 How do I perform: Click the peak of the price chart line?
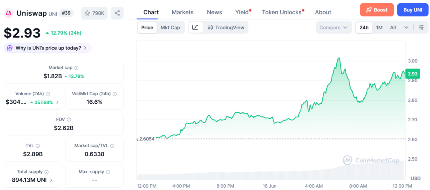(x=338, y=58)
